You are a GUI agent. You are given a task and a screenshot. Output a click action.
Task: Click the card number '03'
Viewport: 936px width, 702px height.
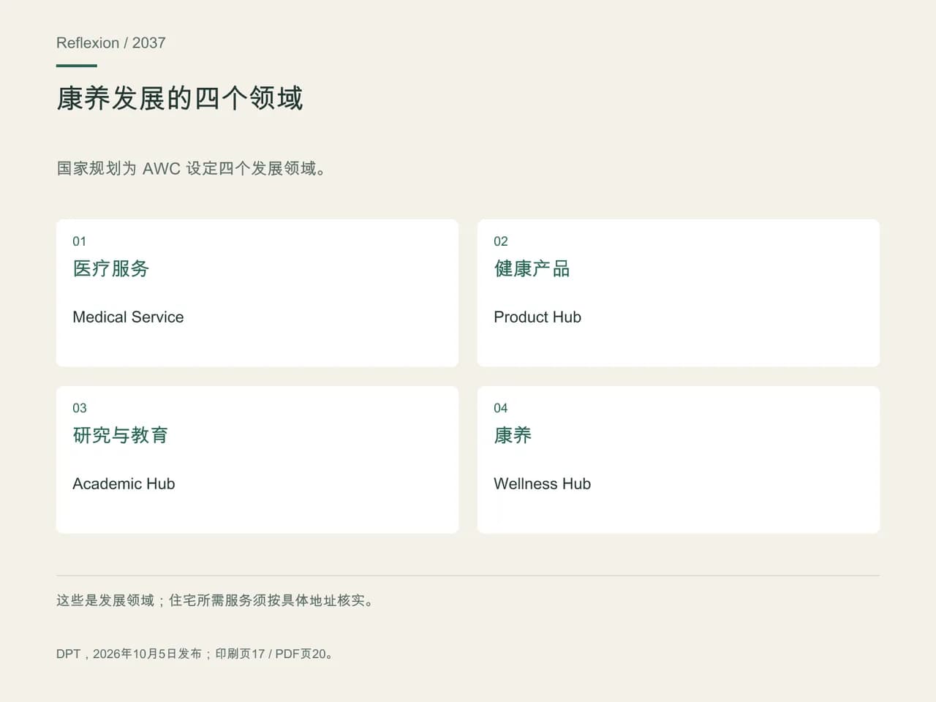80,408
